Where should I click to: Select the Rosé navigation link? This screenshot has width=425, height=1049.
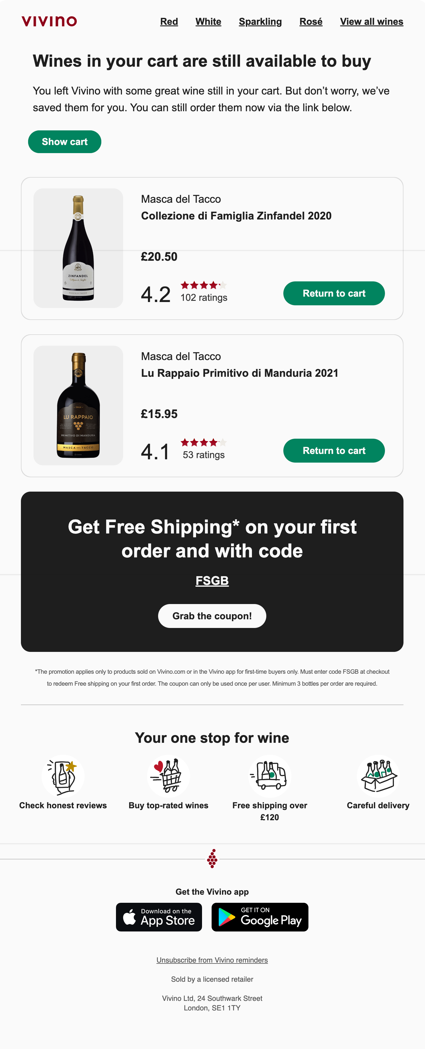click(311, 22)
